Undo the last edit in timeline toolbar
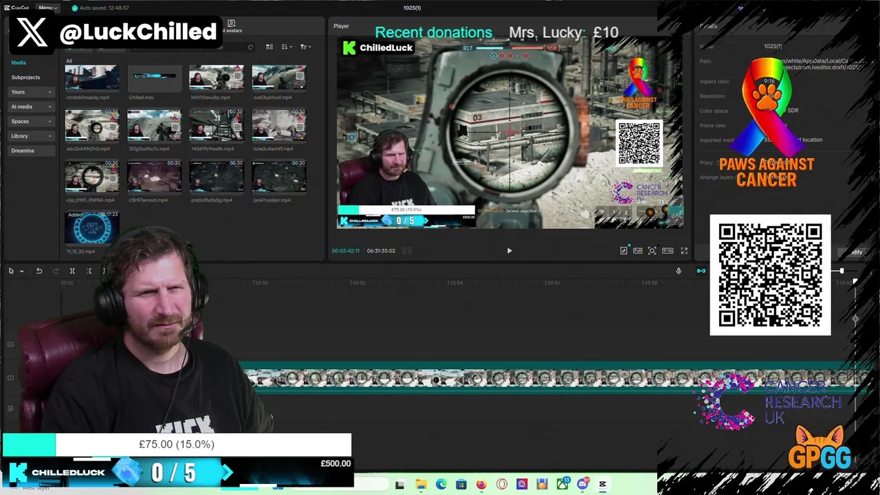This screenshot has width=880, height=495. coord(39,271)
